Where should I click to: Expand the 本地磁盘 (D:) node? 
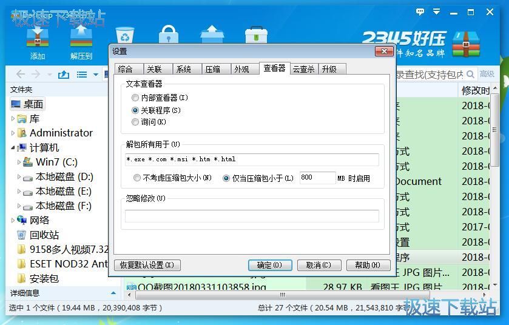pos(19,177)
